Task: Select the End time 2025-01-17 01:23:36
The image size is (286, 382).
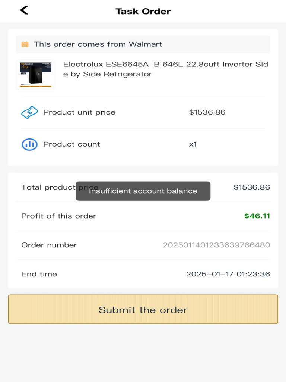Action: click(228, 274)
